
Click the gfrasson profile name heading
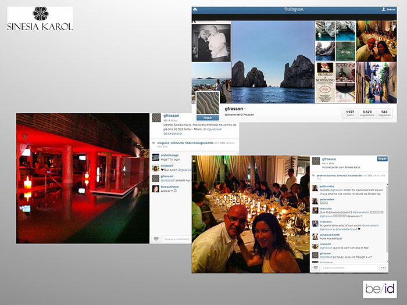[234, 109]
